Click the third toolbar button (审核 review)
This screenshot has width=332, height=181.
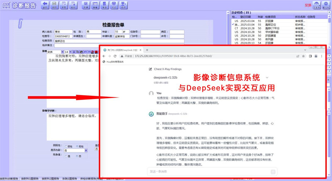point(64,5)
